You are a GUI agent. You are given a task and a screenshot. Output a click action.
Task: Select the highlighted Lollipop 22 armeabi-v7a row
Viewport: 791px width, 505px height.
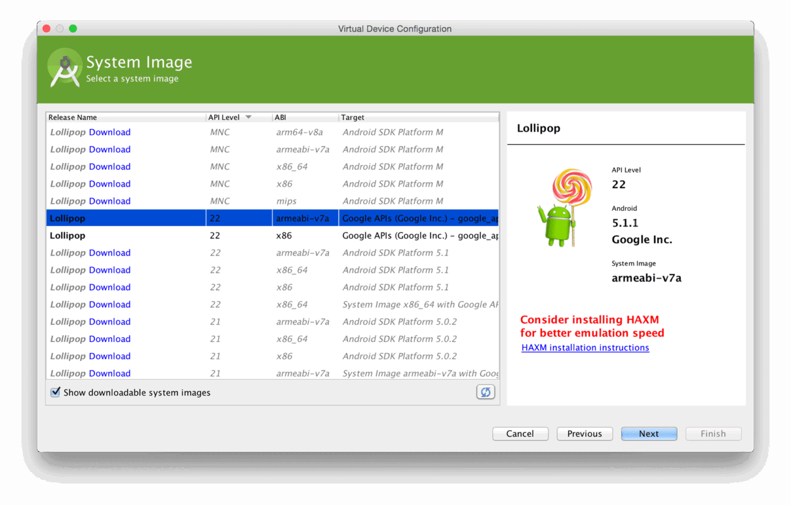(x=272, y=218)
